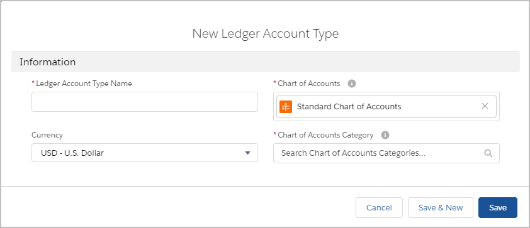Click the Standard Chart of Accounts pill

pyautogui.click(x=386, y=107)
